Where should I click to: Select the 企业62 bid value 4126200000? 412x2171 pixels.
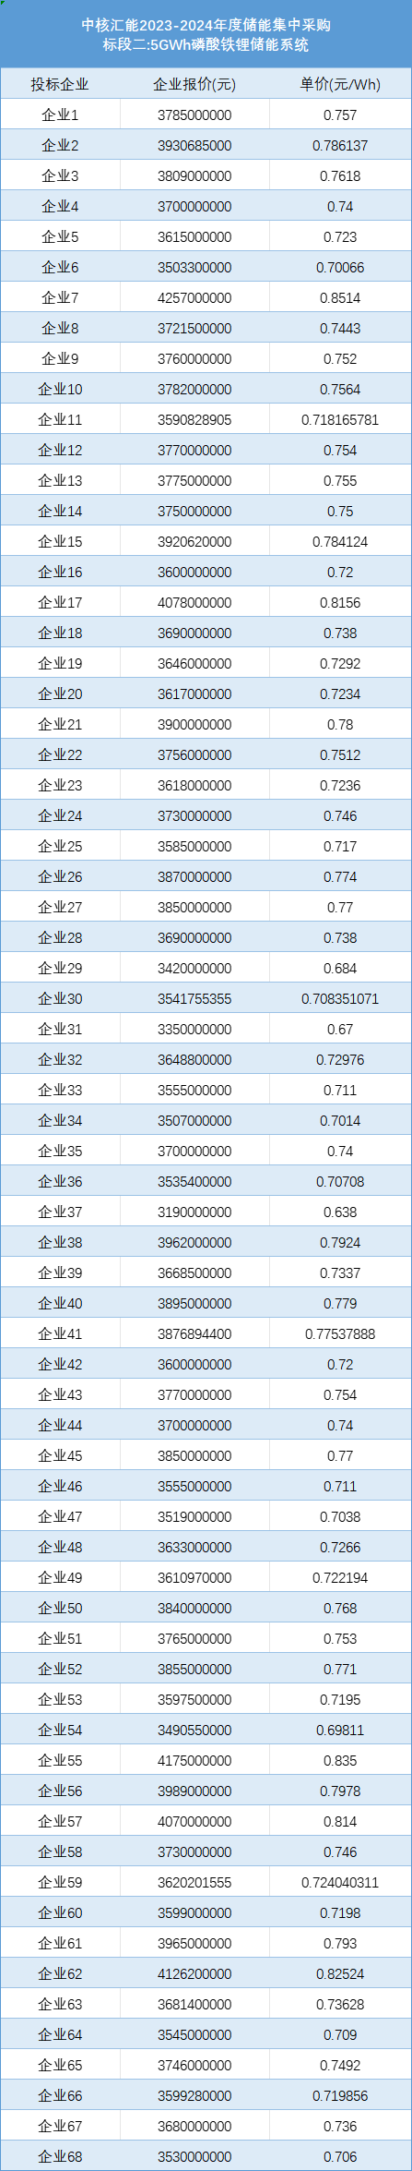coord(194,1973)
